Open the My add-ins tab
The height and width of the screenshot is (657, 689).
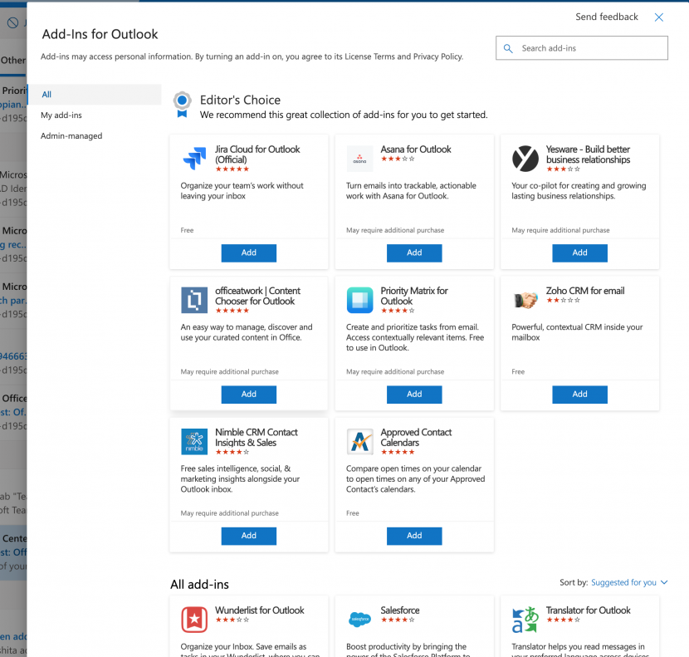click(61, 115)
